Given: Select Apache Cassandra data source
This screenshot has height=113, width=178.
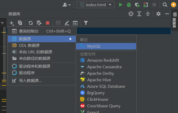Looking at the screenshot, I should tap(106, 67).
